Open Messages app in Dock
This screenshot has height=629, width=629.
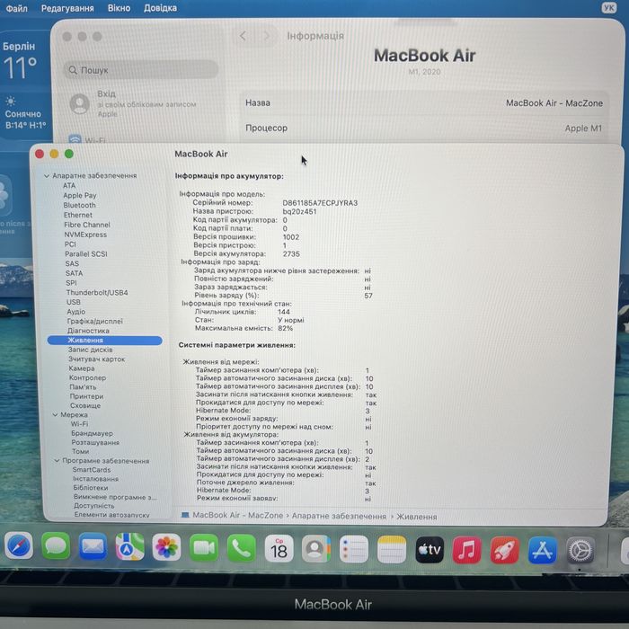click(56, 546)
